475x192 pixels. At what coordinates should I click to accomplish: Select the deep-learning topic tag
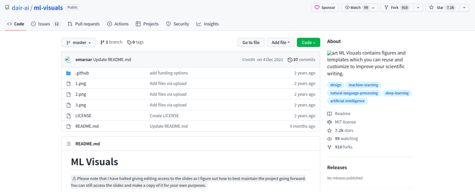coord(397,93)
